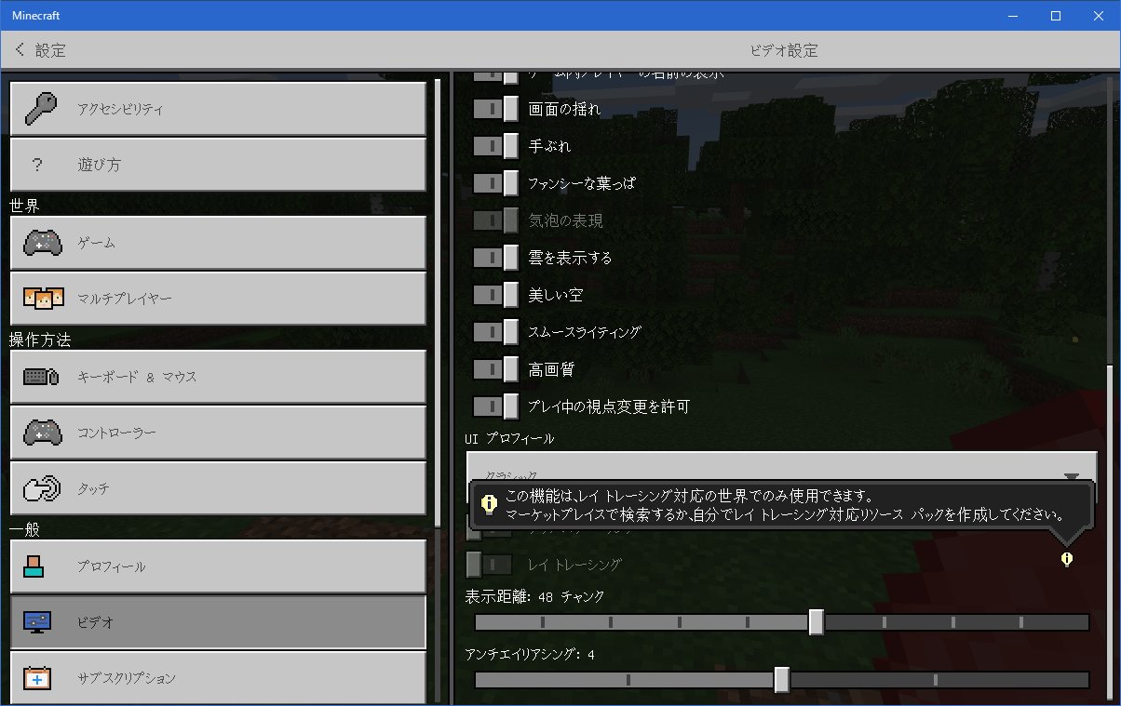Select コントローラー settings tab
The width and height of the screenshot is (1121, 706).
point(218,433)
